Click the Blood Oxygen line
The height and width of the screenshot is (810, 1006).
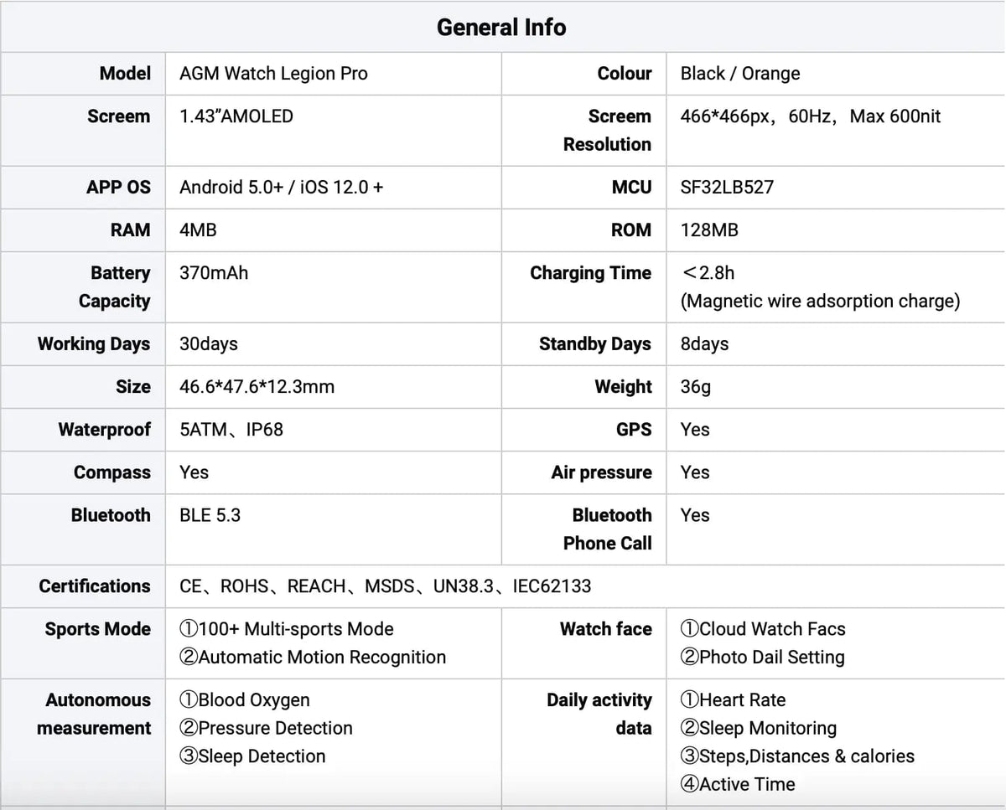[x=245, y=700]
